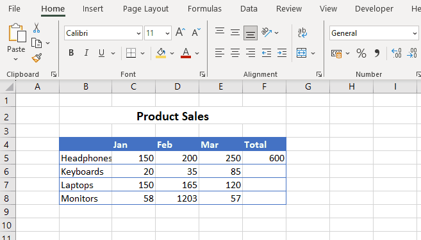Image resolution: width=421 pixels, height=240 pixels.
Task: Switch to the Insert tab
Action: tap(93, 9)
